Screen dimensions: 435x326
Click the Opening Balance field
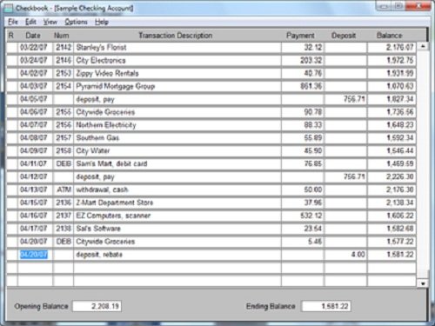coord(97,306)
